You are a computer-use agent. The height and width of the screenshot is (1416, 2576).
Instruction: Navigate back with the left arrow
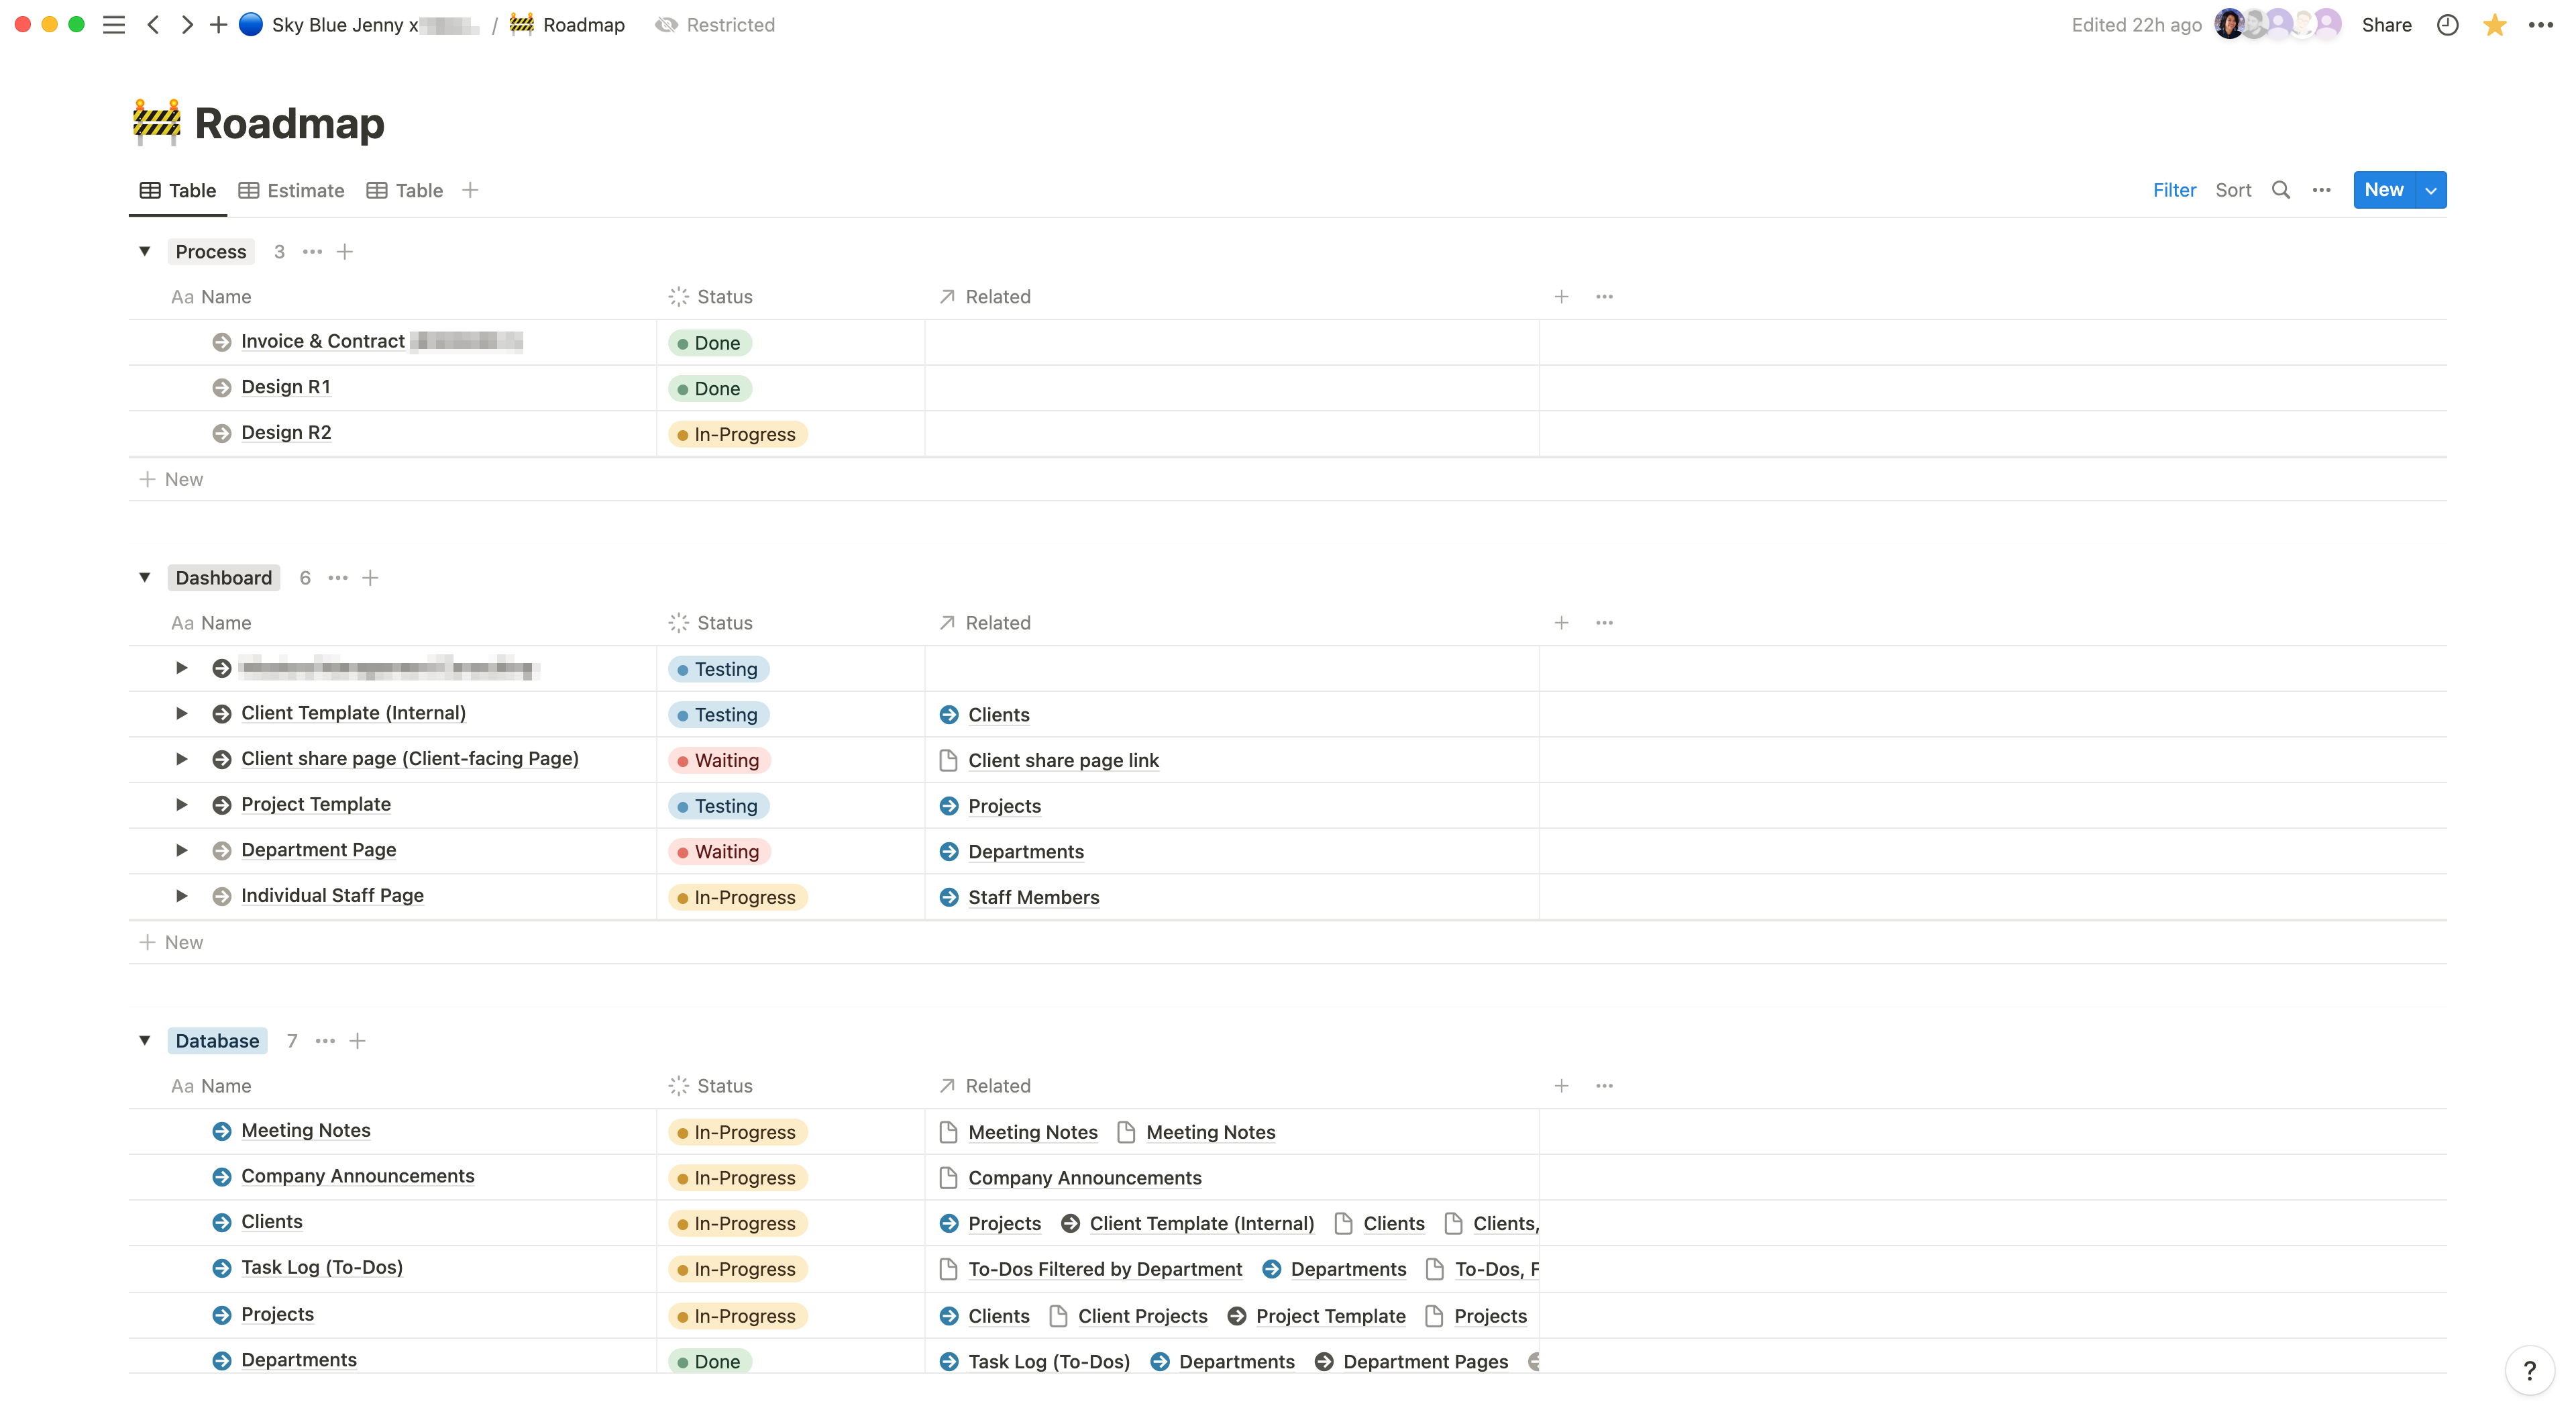coord(153,25)
